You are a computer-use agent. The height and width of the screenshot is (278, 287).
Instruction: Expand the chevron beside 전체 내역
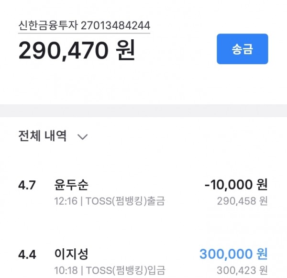[x=82, y=137]
